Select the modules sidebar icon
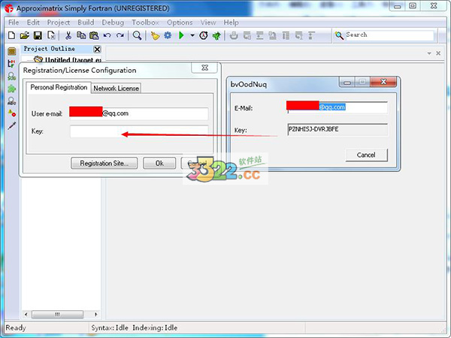451x338 pixels. 12,64
